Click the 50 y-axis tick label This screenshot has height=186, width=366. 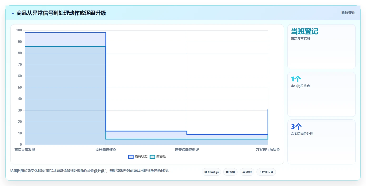[x=20, y=88]
